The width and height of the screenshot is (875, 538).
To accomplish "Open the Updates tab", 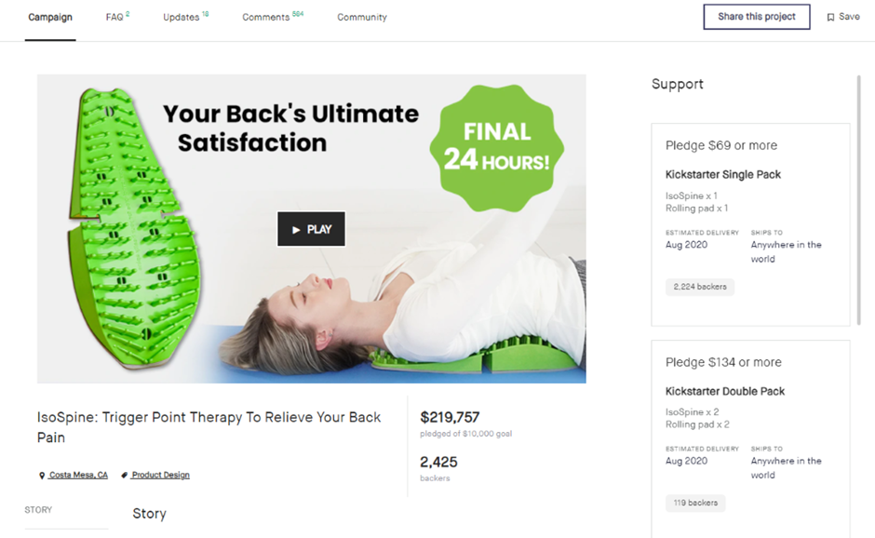I will [x=185, y=18].
